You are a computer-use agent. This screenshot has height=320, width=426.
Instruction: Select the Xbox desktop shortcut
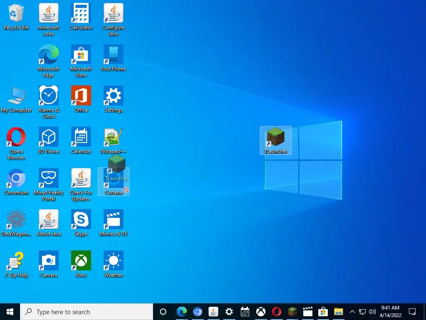81,265
